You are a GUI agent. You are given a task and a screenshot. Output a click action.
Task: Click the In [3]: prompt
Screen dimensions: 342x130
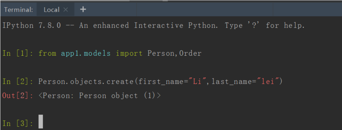coord(18,123)
